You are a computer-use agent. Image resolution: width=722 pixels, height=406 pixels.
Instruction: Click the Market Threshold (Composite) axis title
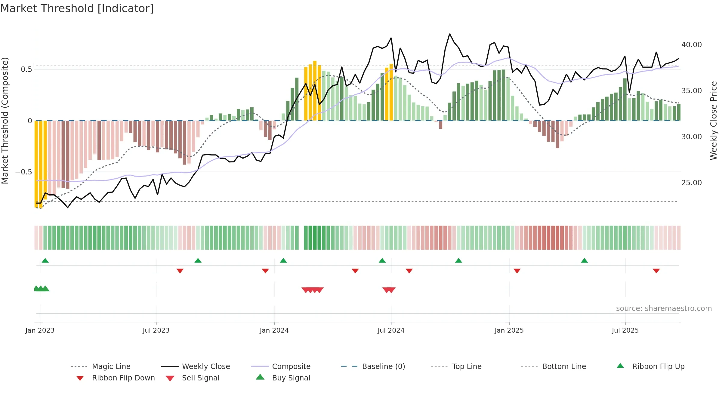[x=5, y=120]
